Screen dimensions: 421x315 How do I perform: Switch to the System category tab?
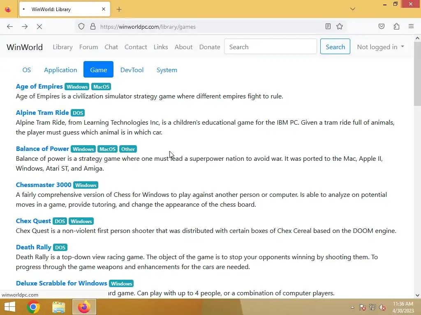tap(167, 70)
